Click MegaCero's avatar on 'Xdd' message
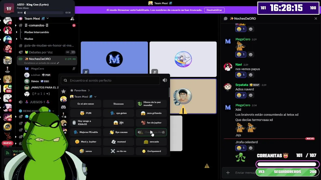The image size is (321, 180). tap(228, 107)
